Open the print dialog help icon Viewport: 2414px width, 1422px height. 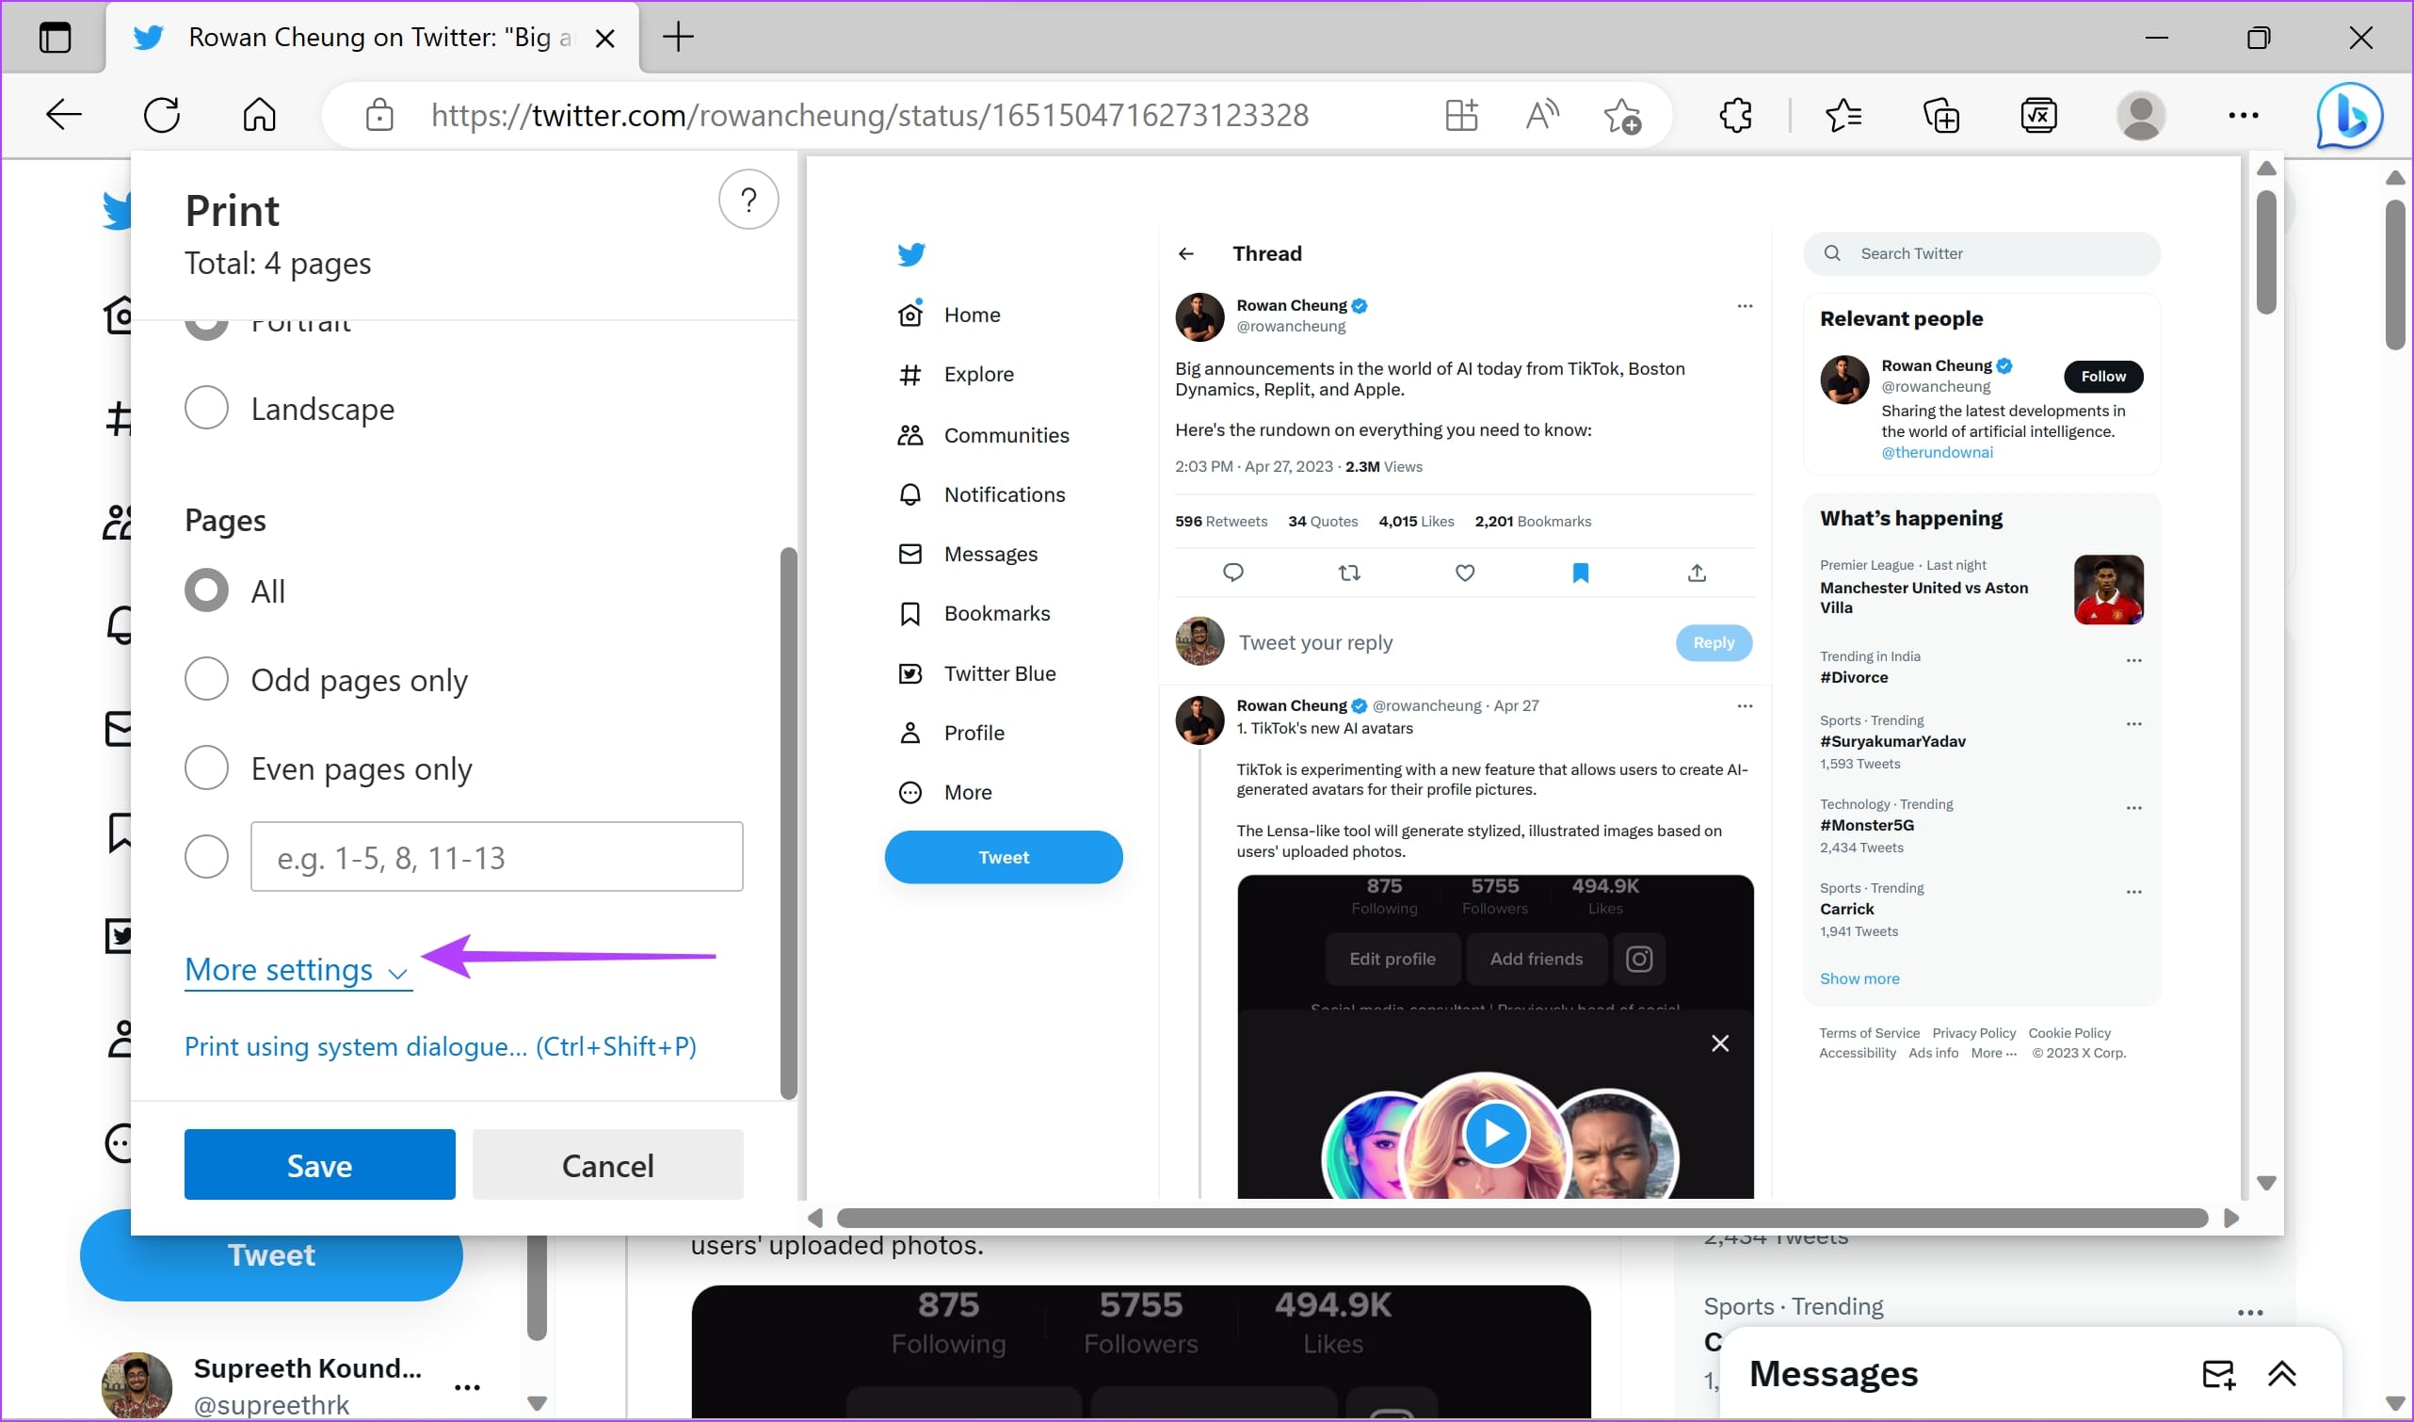(748, 200)
